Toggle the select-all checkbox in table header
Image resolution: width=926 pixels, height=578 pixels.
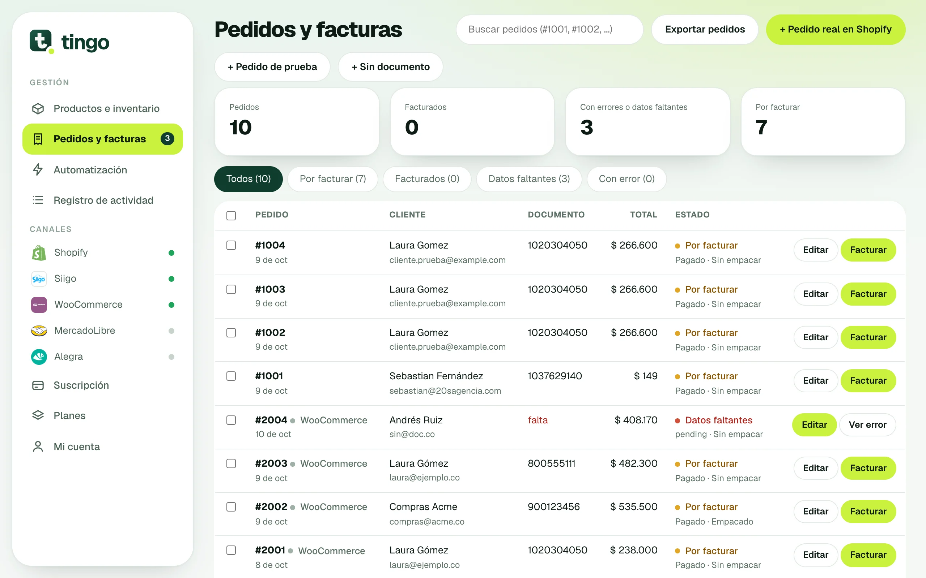(231, 215)
